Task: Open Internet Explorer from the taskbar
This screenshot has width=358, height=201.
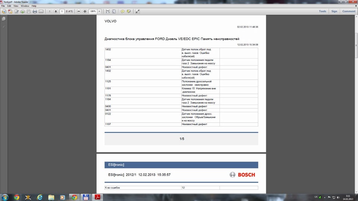Action: 40,197
